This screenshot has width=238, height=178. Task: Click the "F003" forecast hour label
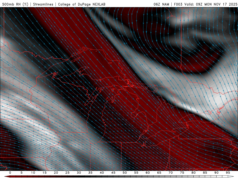(178, 4)
